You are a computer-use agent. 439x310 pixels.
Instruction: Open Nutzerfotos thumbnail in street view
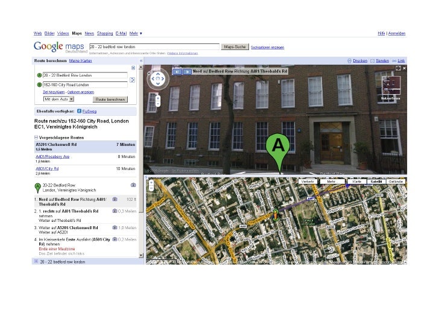[391, 86]
